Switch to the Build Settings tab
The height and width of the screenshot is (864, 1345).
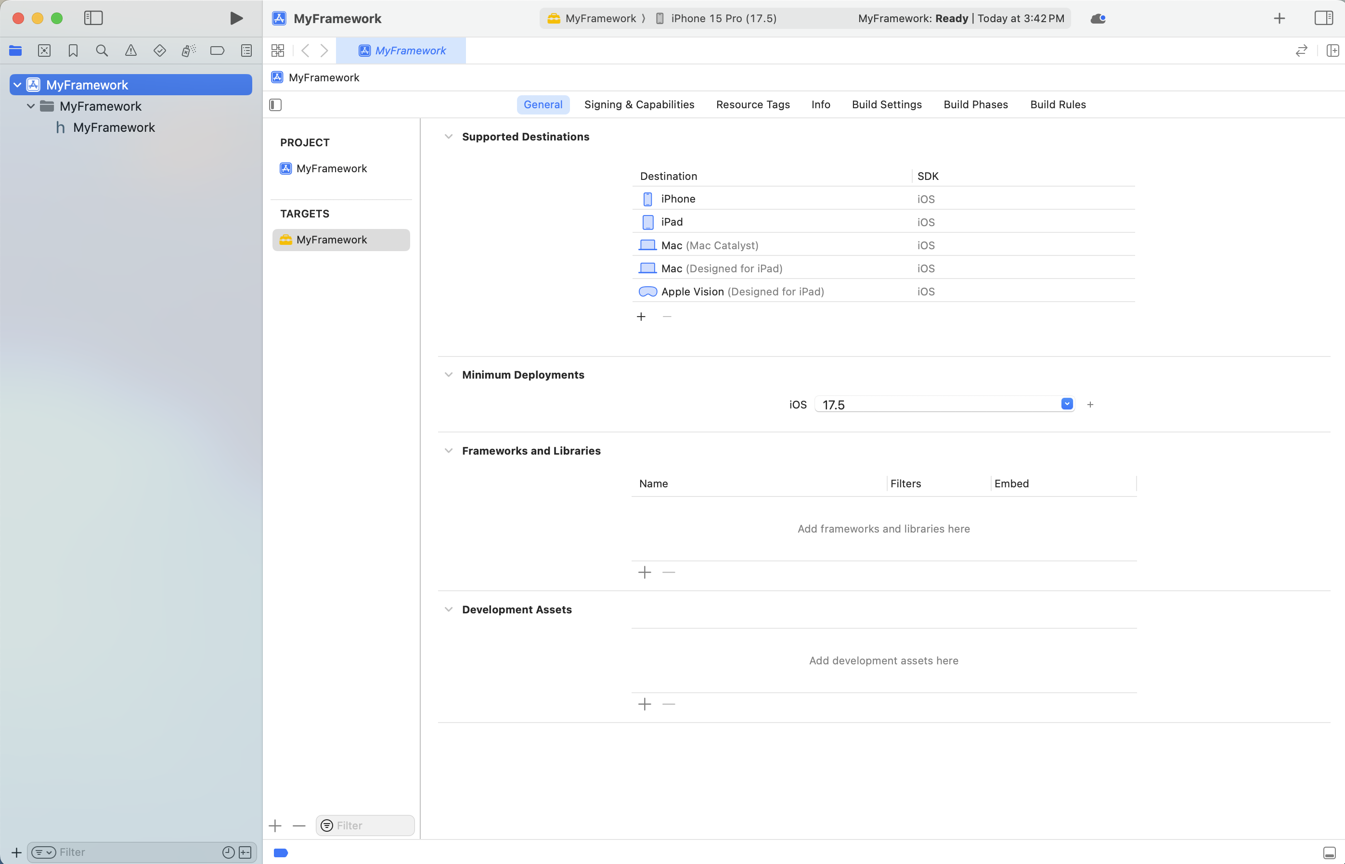coord(886,105)
